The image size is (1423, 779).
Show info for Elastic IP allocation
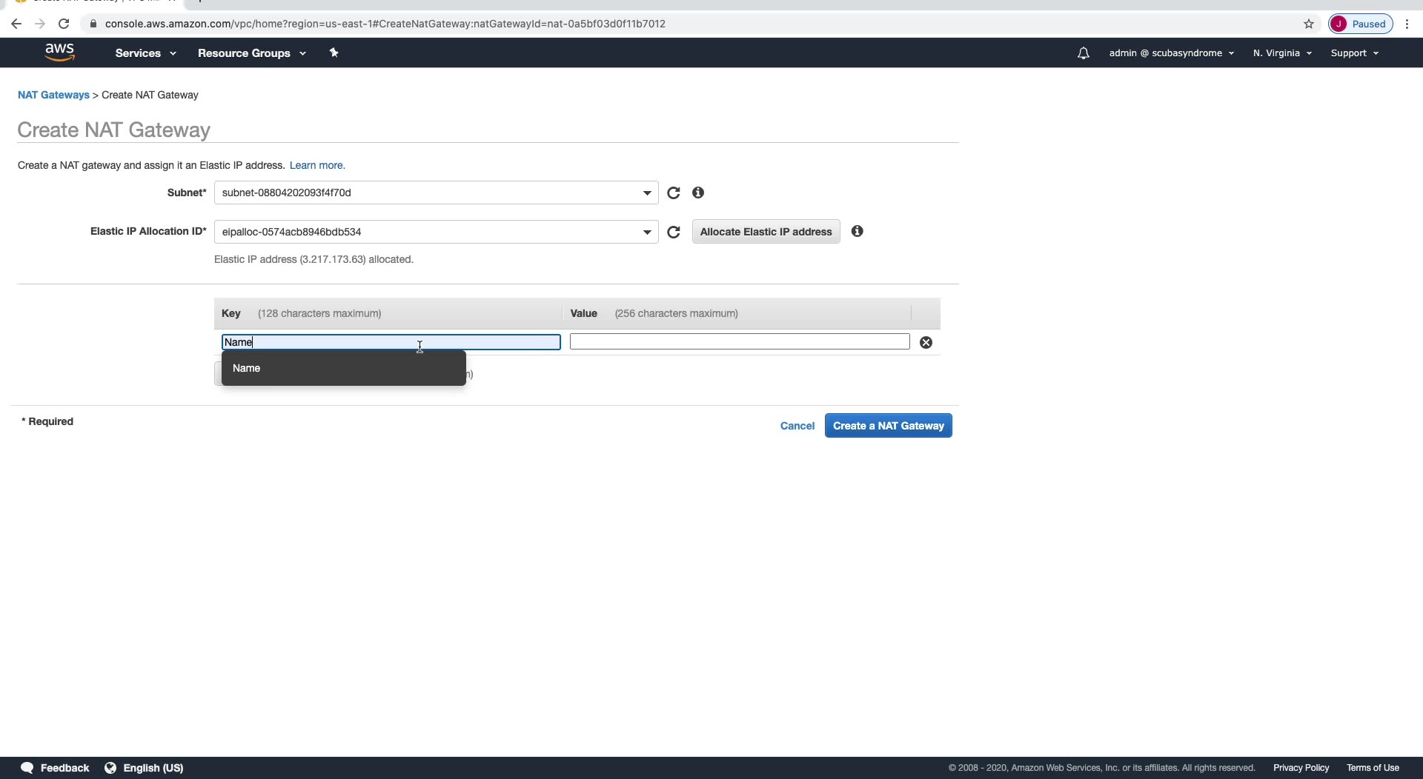coord(858,231)
